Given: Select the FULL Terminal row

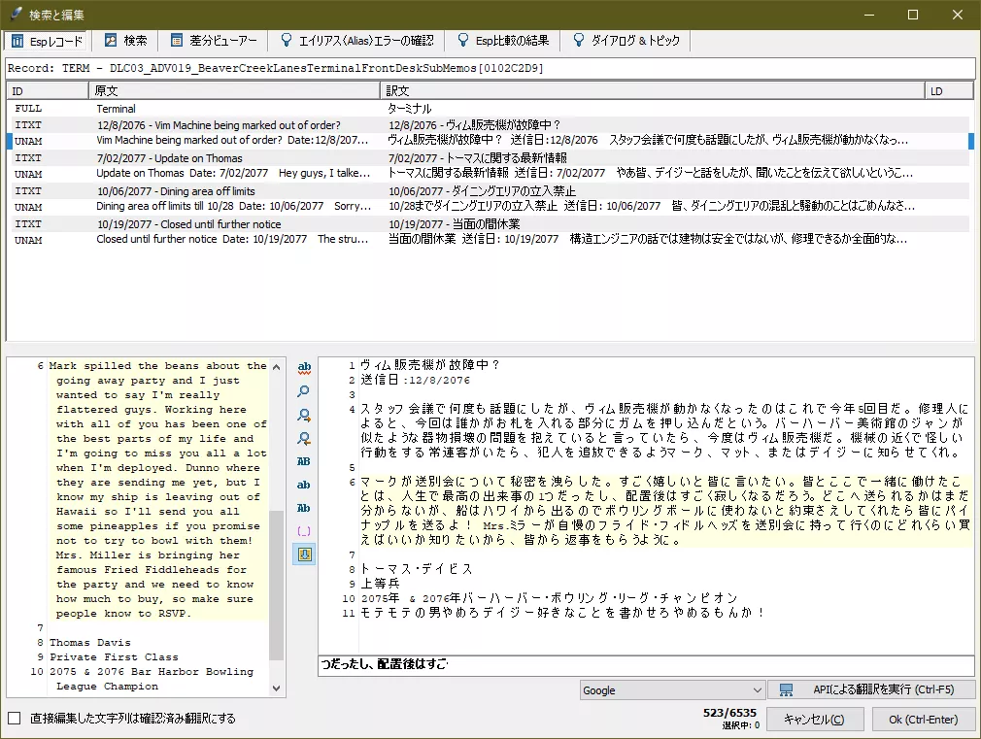Looking at the screenshot, I should tap(490, 108).
